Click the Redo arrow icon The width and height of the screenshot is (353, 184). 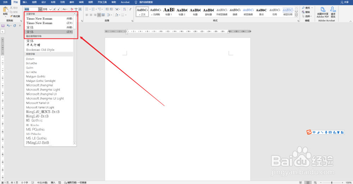tap(14, 26)
